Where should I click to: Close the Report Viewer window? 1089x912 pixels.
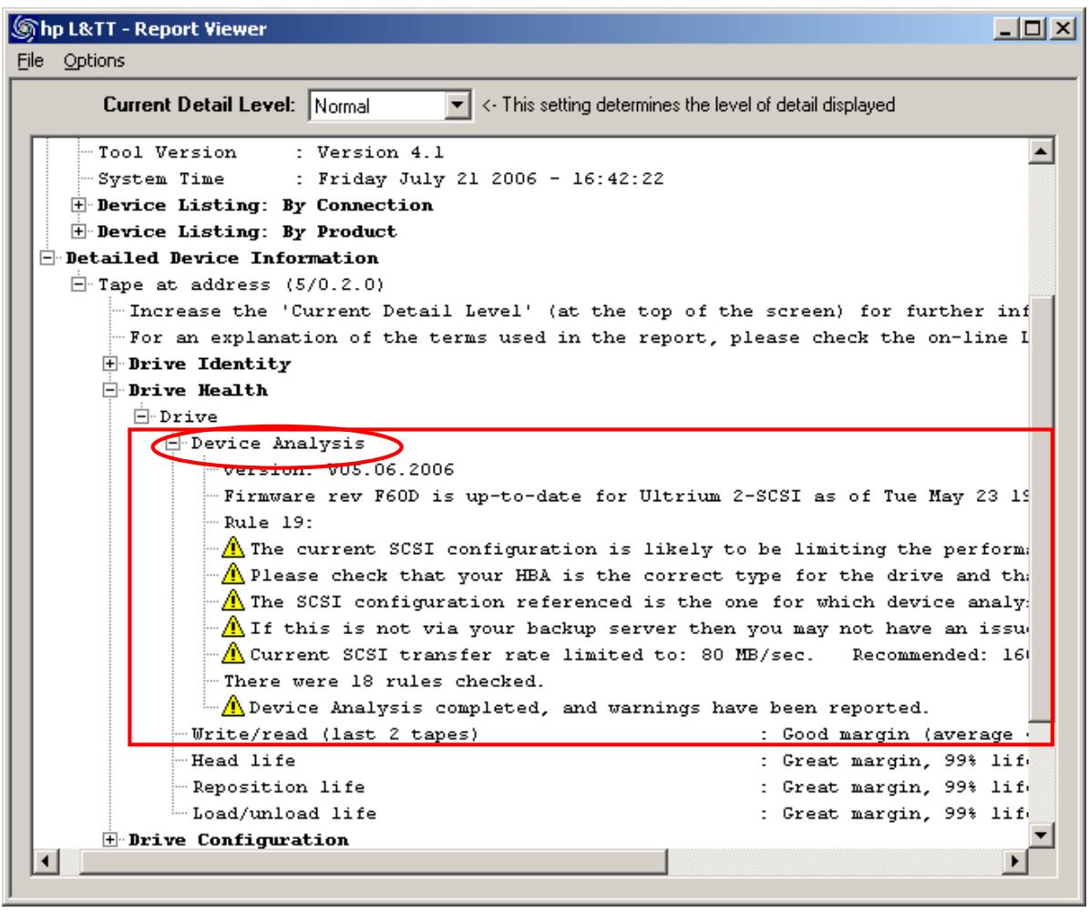tap(1063, 28)
